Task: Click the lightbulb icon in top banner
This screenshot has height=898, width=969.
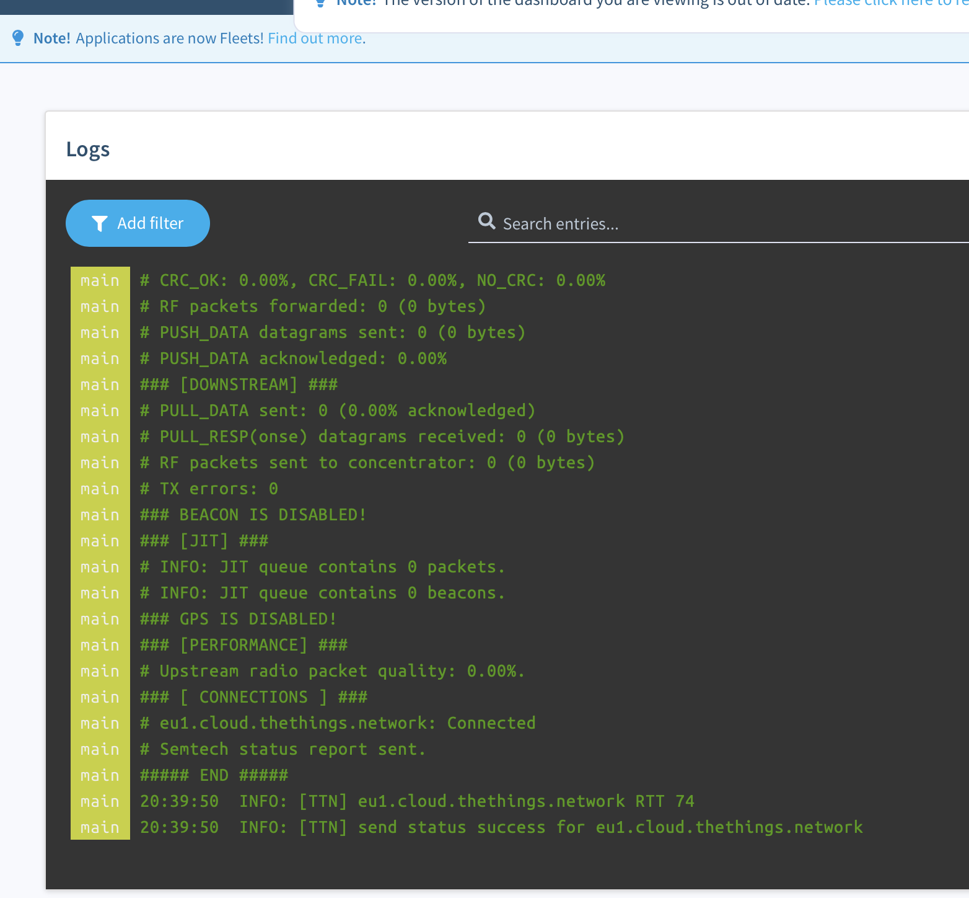Action: pos(320,3)
